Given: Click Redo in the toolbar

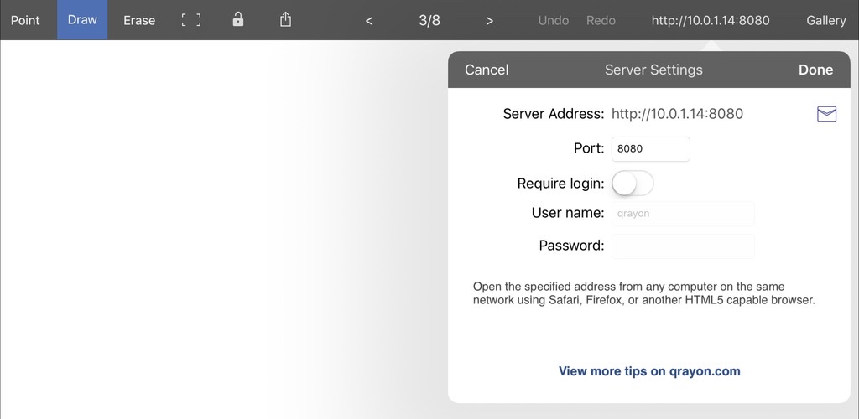Looking at the screenshot, I should (x=601, y=21).
